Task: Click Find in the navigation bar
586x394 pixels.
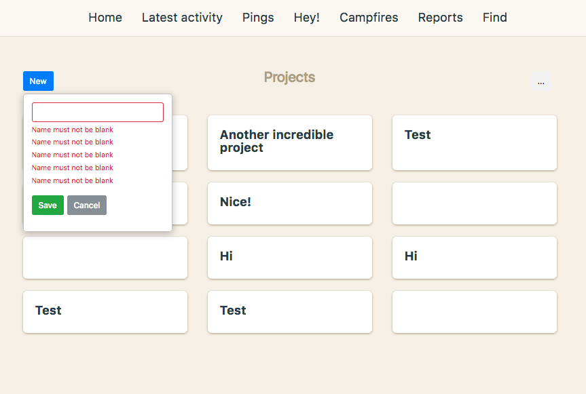Action: pos(495,18)
